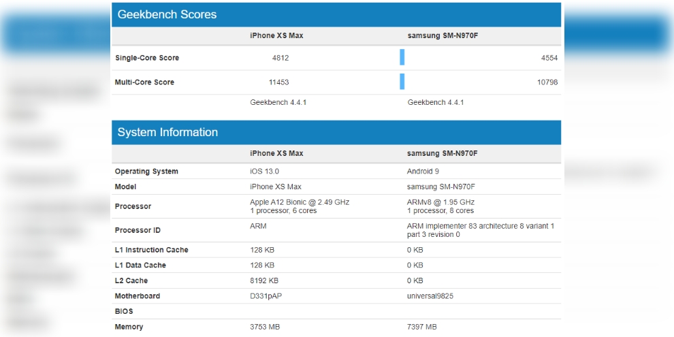Viewport: 674px width, 337px height.
Task: Select iPhone XS Max header in System Information
Action: 276,153
